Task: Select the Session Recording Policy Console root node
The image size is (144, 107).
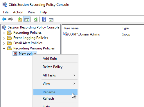Action: tap(33, 27)
